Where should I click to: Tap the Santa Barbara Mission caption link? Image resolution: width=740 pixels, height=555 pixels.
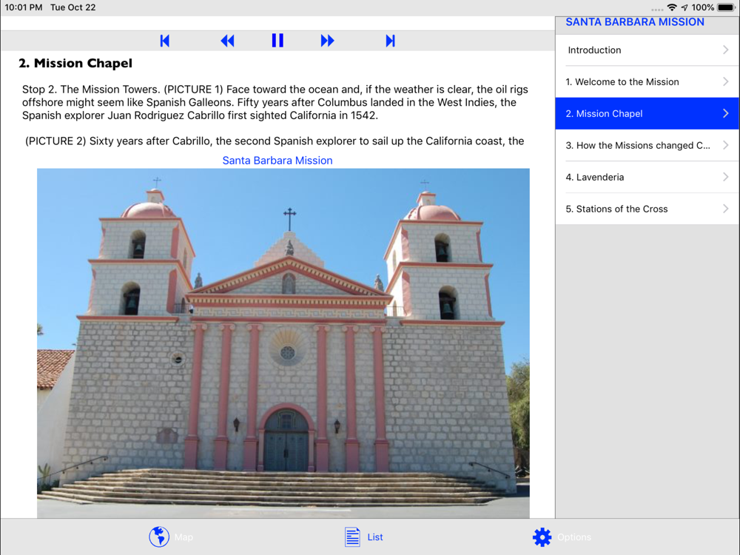pyautogui.click(x=277, y=161)
